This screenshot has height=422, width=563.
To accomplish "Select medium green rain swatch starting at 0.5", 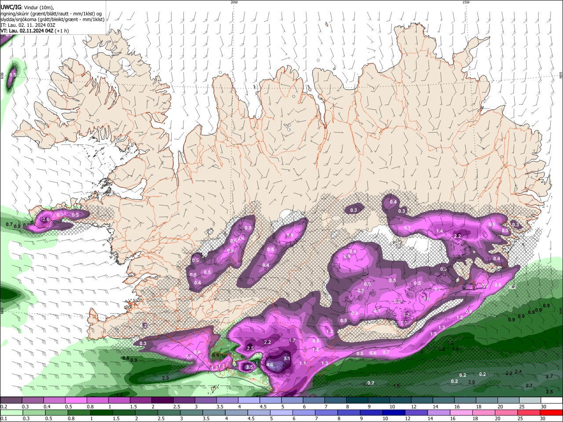I will coord(56,413).
